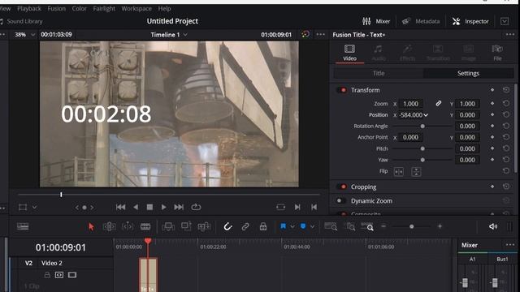This screenshot has height=292, width=520.
Task: Select the Trim Edit Mode tool
Action: point(109,227)
